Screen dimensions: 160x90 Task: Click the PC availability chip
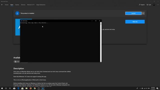17,61
